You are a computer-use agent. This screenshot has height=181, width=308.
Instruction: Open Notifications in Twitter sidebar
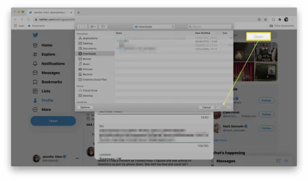48,63
